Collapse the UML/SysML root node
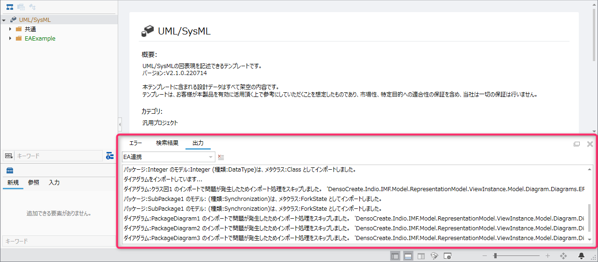 4,20
